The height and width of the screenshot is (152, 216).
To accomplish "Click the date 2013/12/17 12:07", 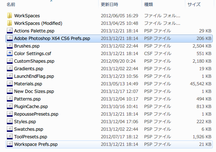I will 120,91.
